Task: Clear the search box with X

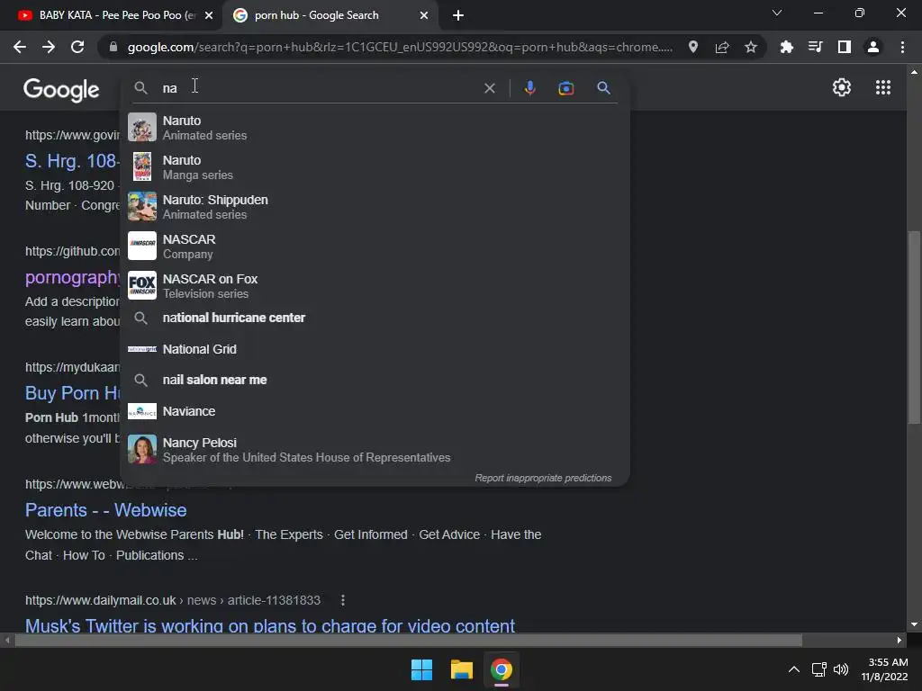Action: (489, 88)
